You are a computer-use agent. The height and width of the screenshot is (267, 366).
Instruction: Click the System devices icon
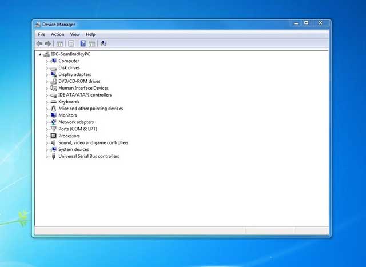(x=53, y=149)
